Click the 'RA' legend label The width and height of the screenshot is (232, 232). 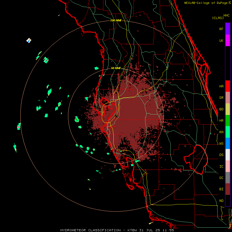click(221, 132)
